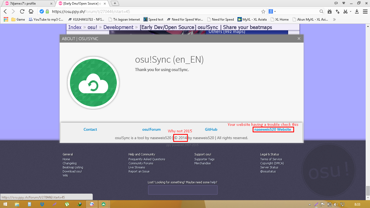Screen dimensions: 370x208
Task: Open the search engine dropdown next to Google icon
Action: point(275,12)
